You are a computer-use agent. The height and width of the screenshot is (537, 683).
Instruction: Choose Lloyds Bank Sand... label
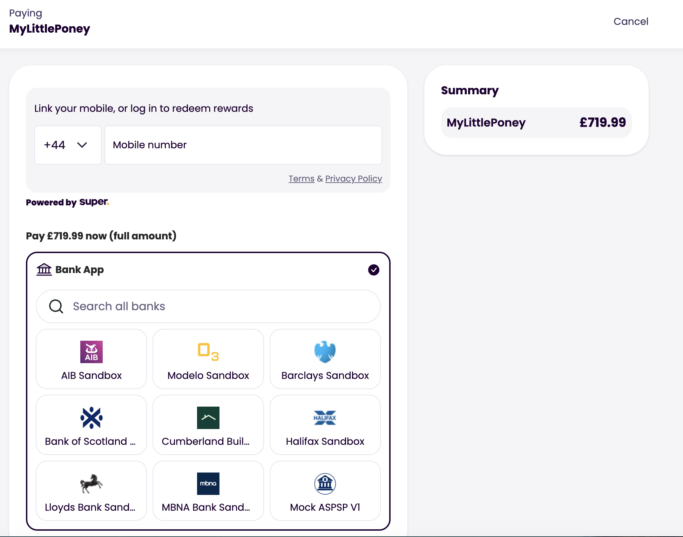pos(90,507)
